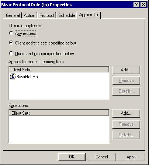The image size is (149, 165).
Task: Click Details in the Exceptions section
Action: 126,135
